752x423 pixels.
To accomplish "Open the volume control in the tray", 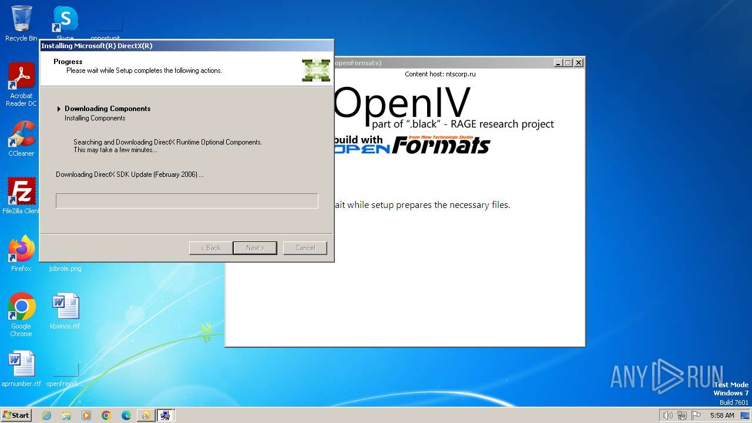I will coord(668,415).
